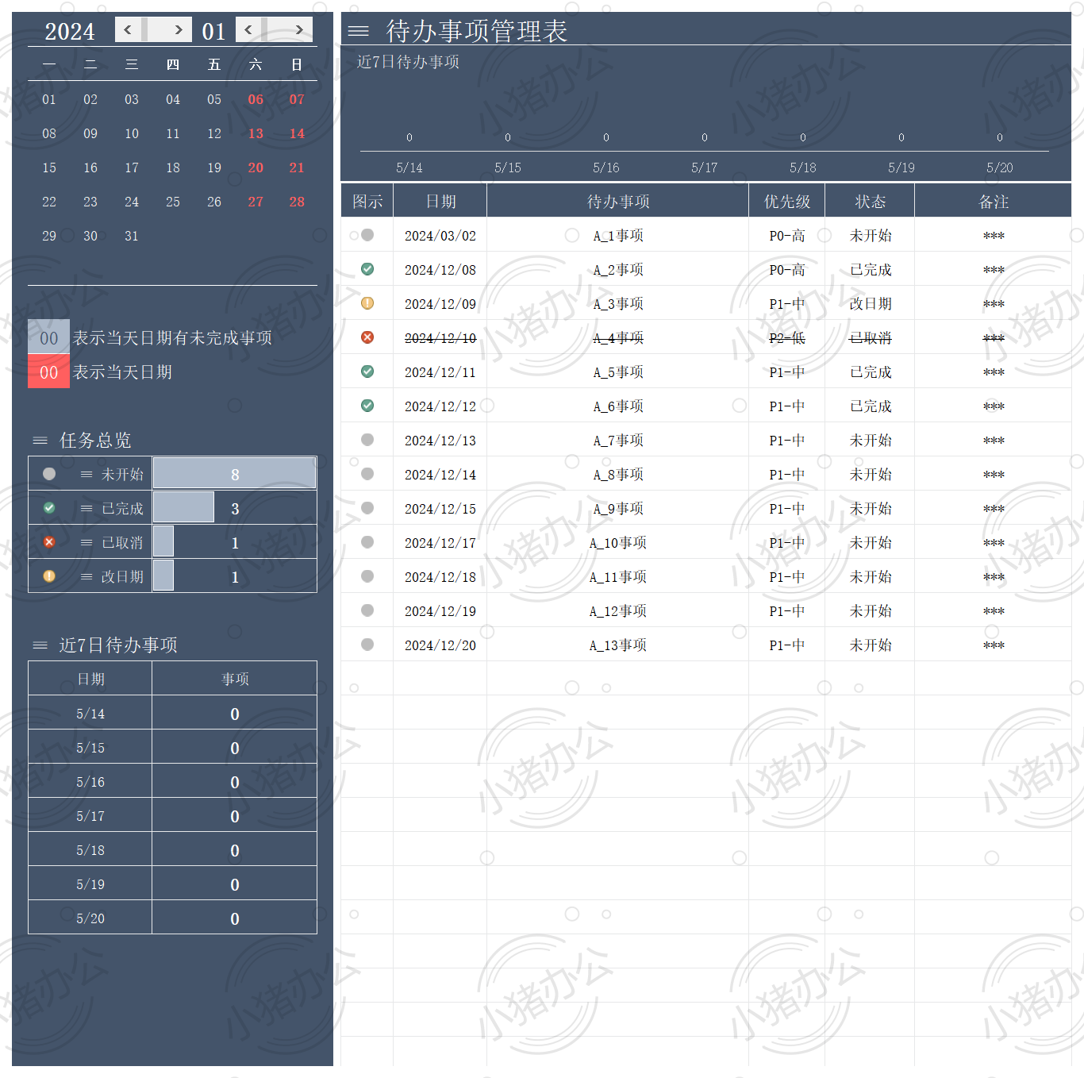This screenshot has width=1084, height=1078.
Task: Select calendar date 21
Action: (x=297, y=167)
